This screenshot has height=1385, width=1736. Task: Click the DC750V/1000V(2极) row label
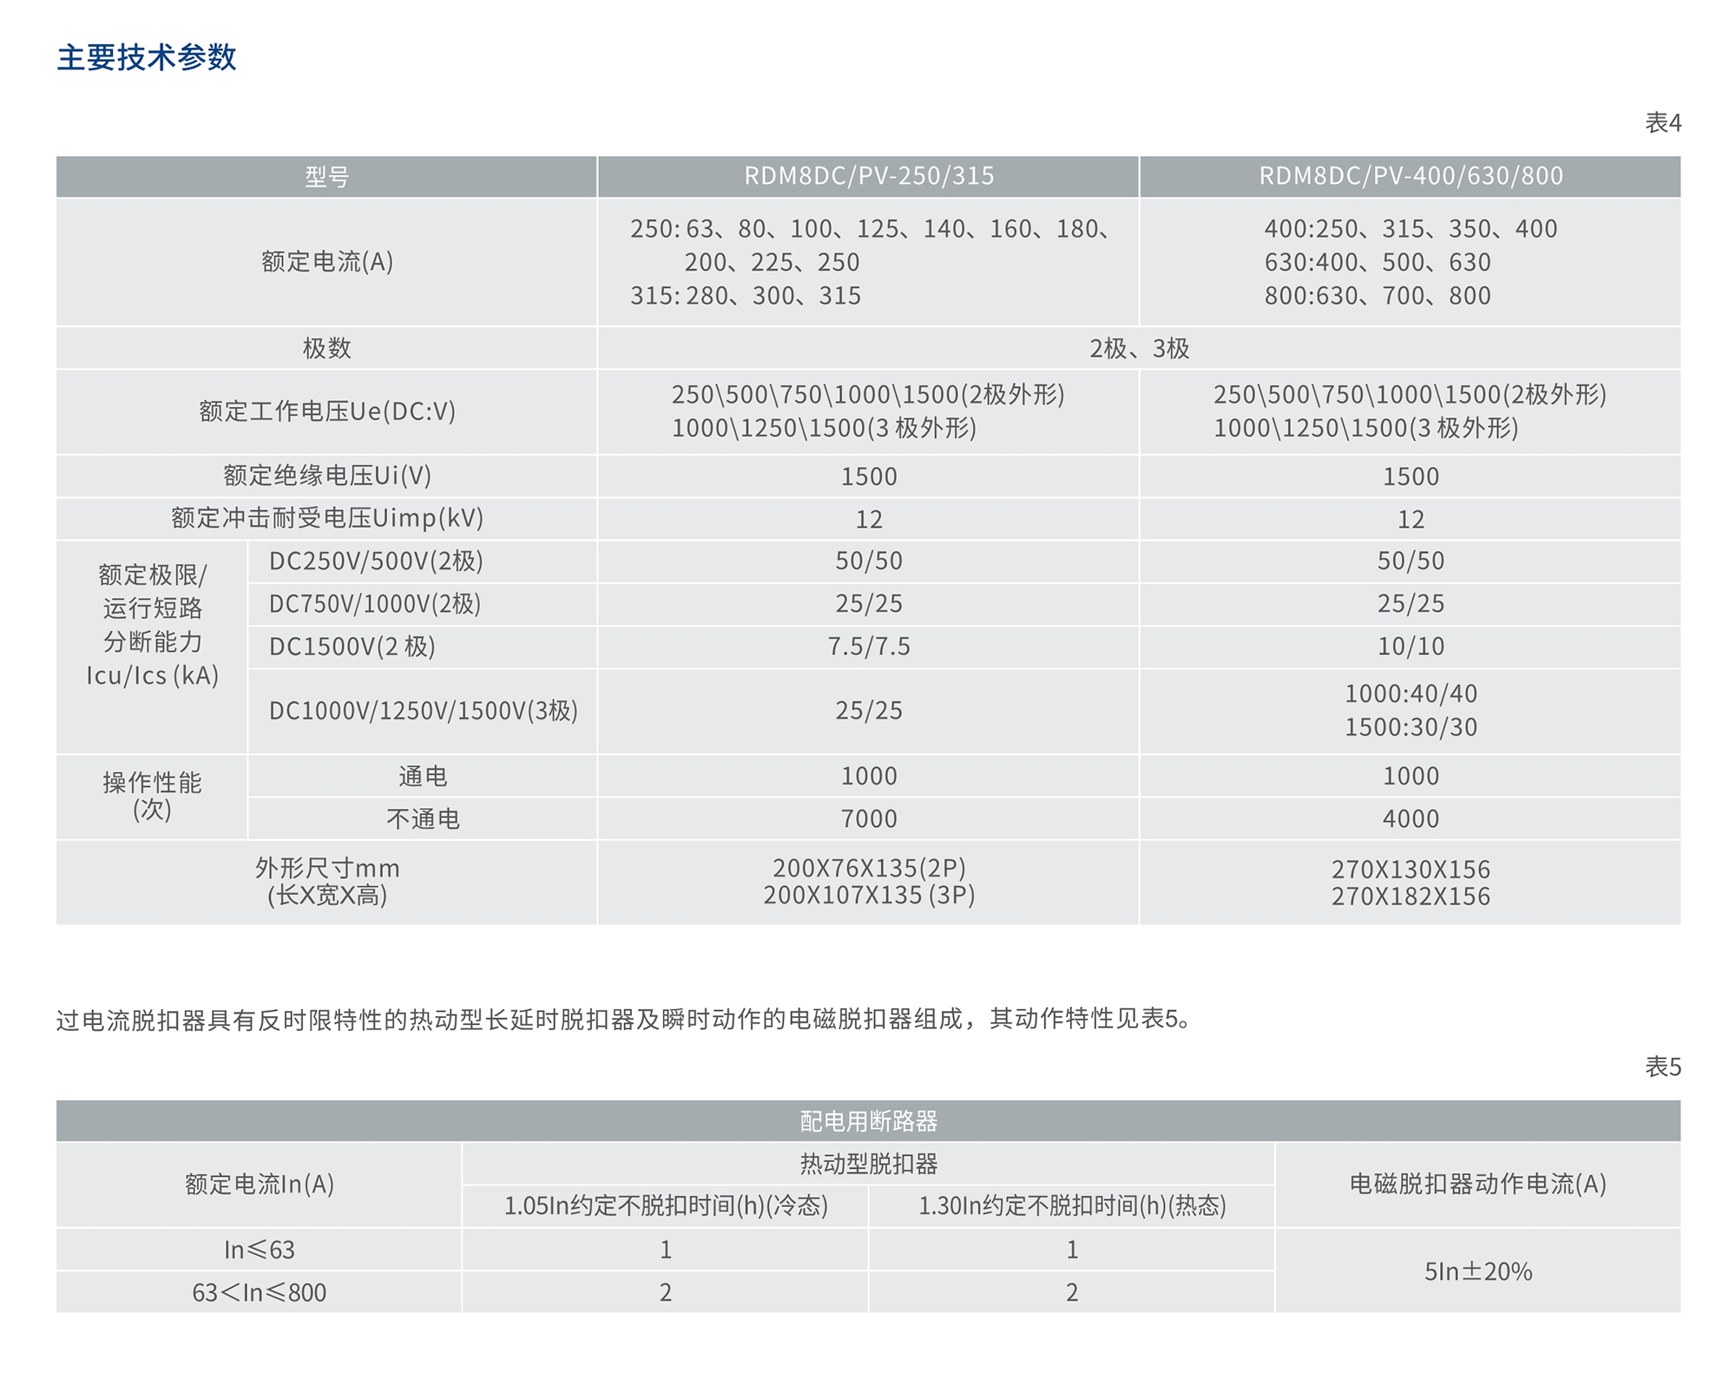click(x=375, y=604)
